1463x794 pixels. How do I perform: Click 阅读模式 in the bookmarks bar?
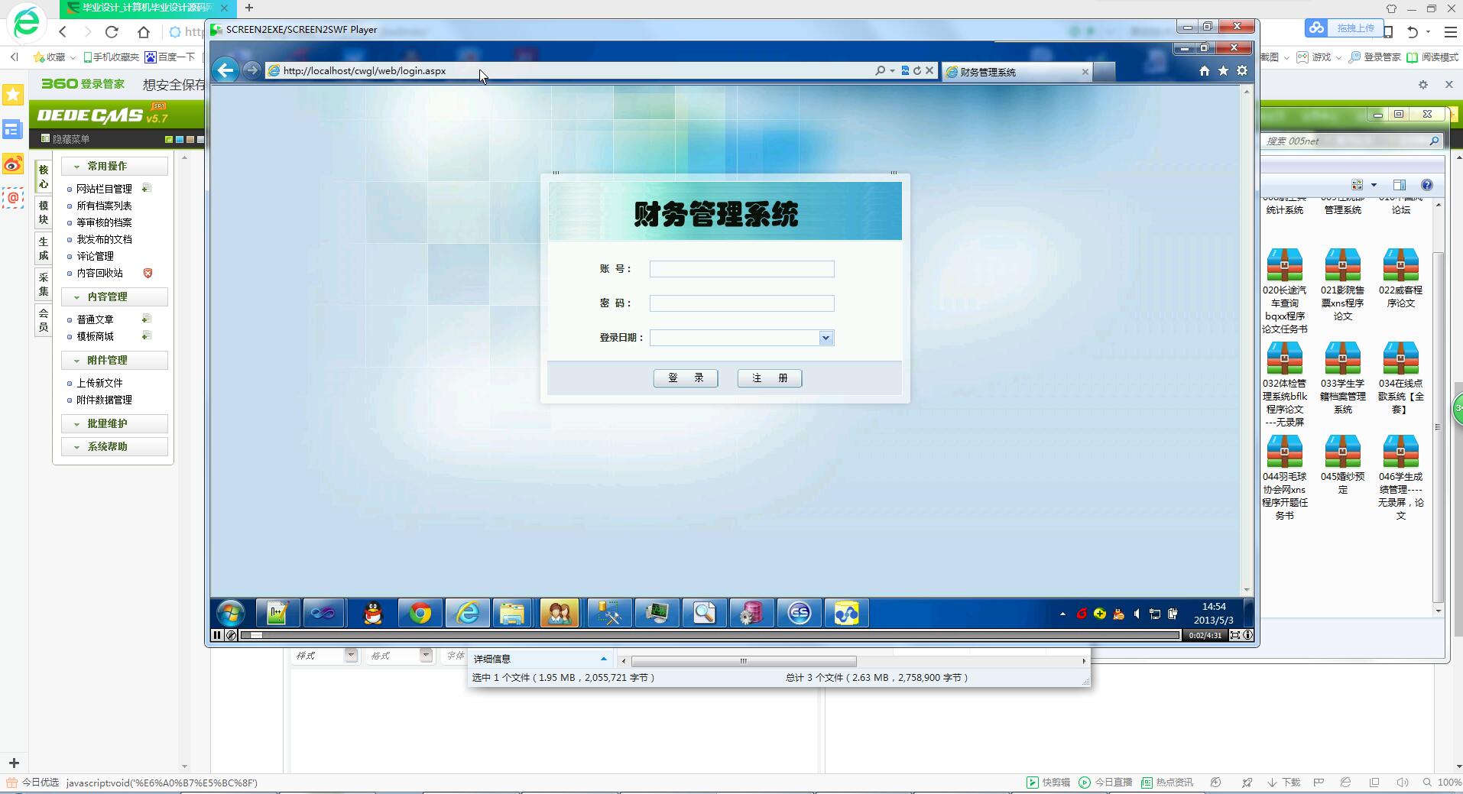pyautogui.click(x=1432, y=57)
